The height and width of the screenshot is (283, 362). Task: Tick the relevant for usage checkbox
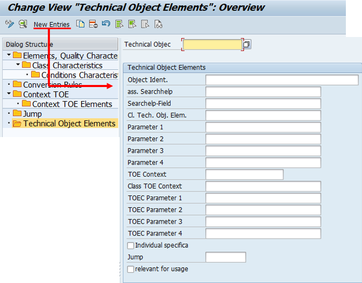click(x=131, y=269)
